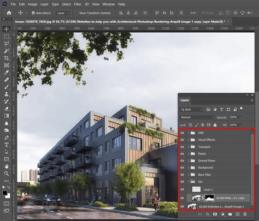Viewport: 259px width, 221px height.
Task: Select the Horizontal Type tool
Action: point(7,145)
